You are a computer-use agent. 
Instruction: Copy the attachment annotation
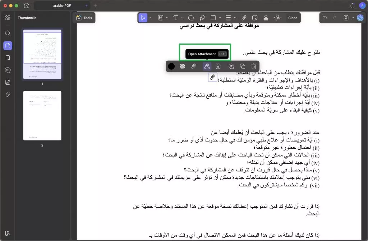click(243, 66)
